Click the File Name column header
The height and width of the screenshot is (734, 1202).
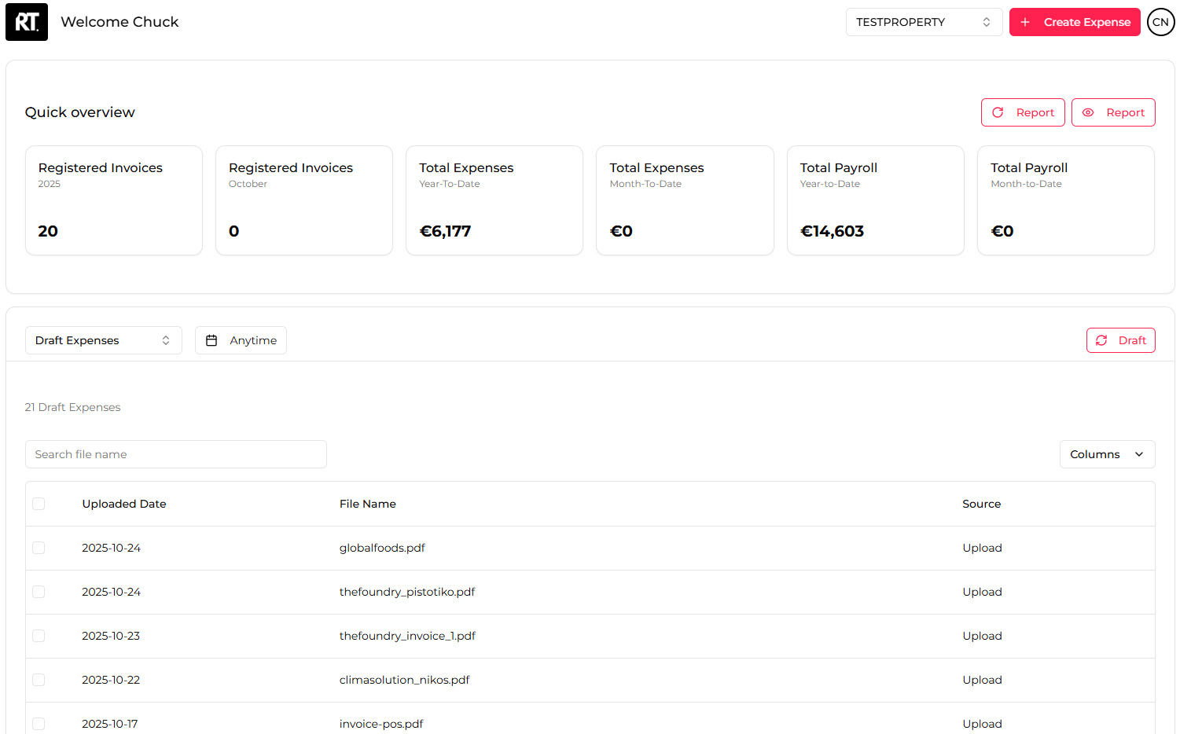[x=367, y=504]
